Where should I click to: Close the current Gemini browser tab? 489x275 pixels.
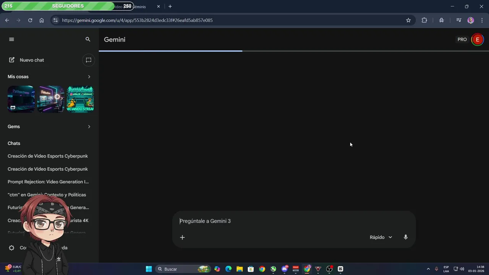click(159, 6)
